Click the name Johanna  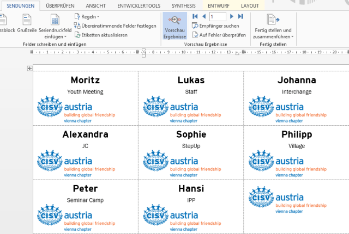[297, 80]
